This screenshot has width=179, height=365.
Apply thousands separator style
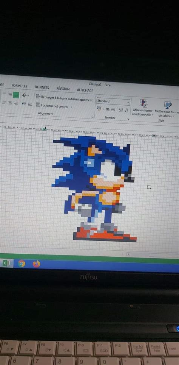tap(113, 110)
